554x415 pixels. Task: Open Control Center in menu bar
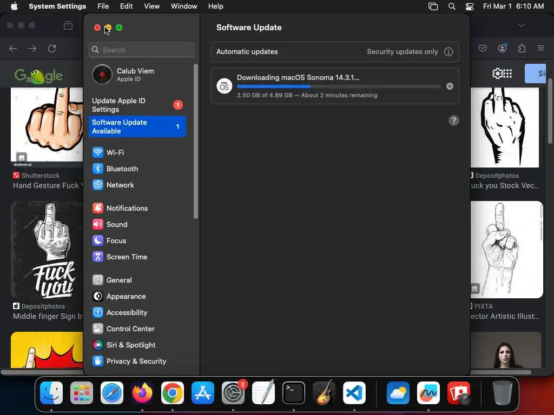[469, 6]
